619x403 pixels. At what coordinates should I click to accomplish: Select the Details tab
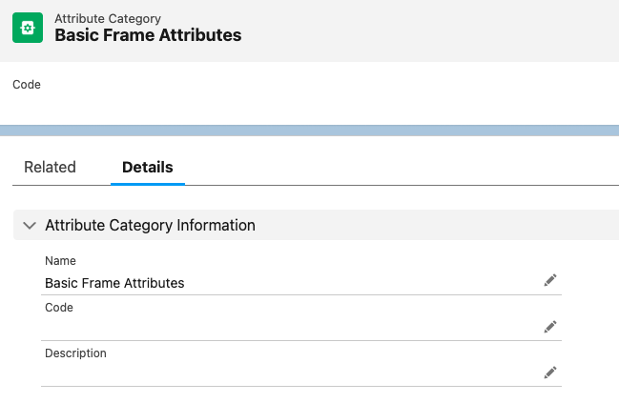148,167
